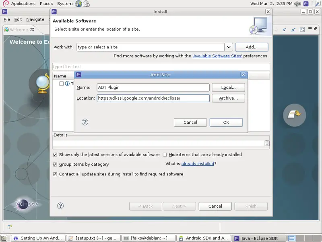Close the Welcome tab with its X

tap(32, 29)
